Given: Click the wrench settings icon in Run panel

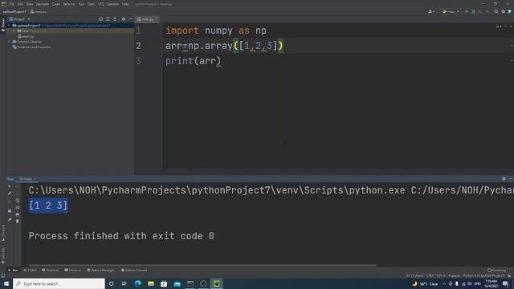Looking at the screenshot, I should pyautogui.click(x=10, y=193).
